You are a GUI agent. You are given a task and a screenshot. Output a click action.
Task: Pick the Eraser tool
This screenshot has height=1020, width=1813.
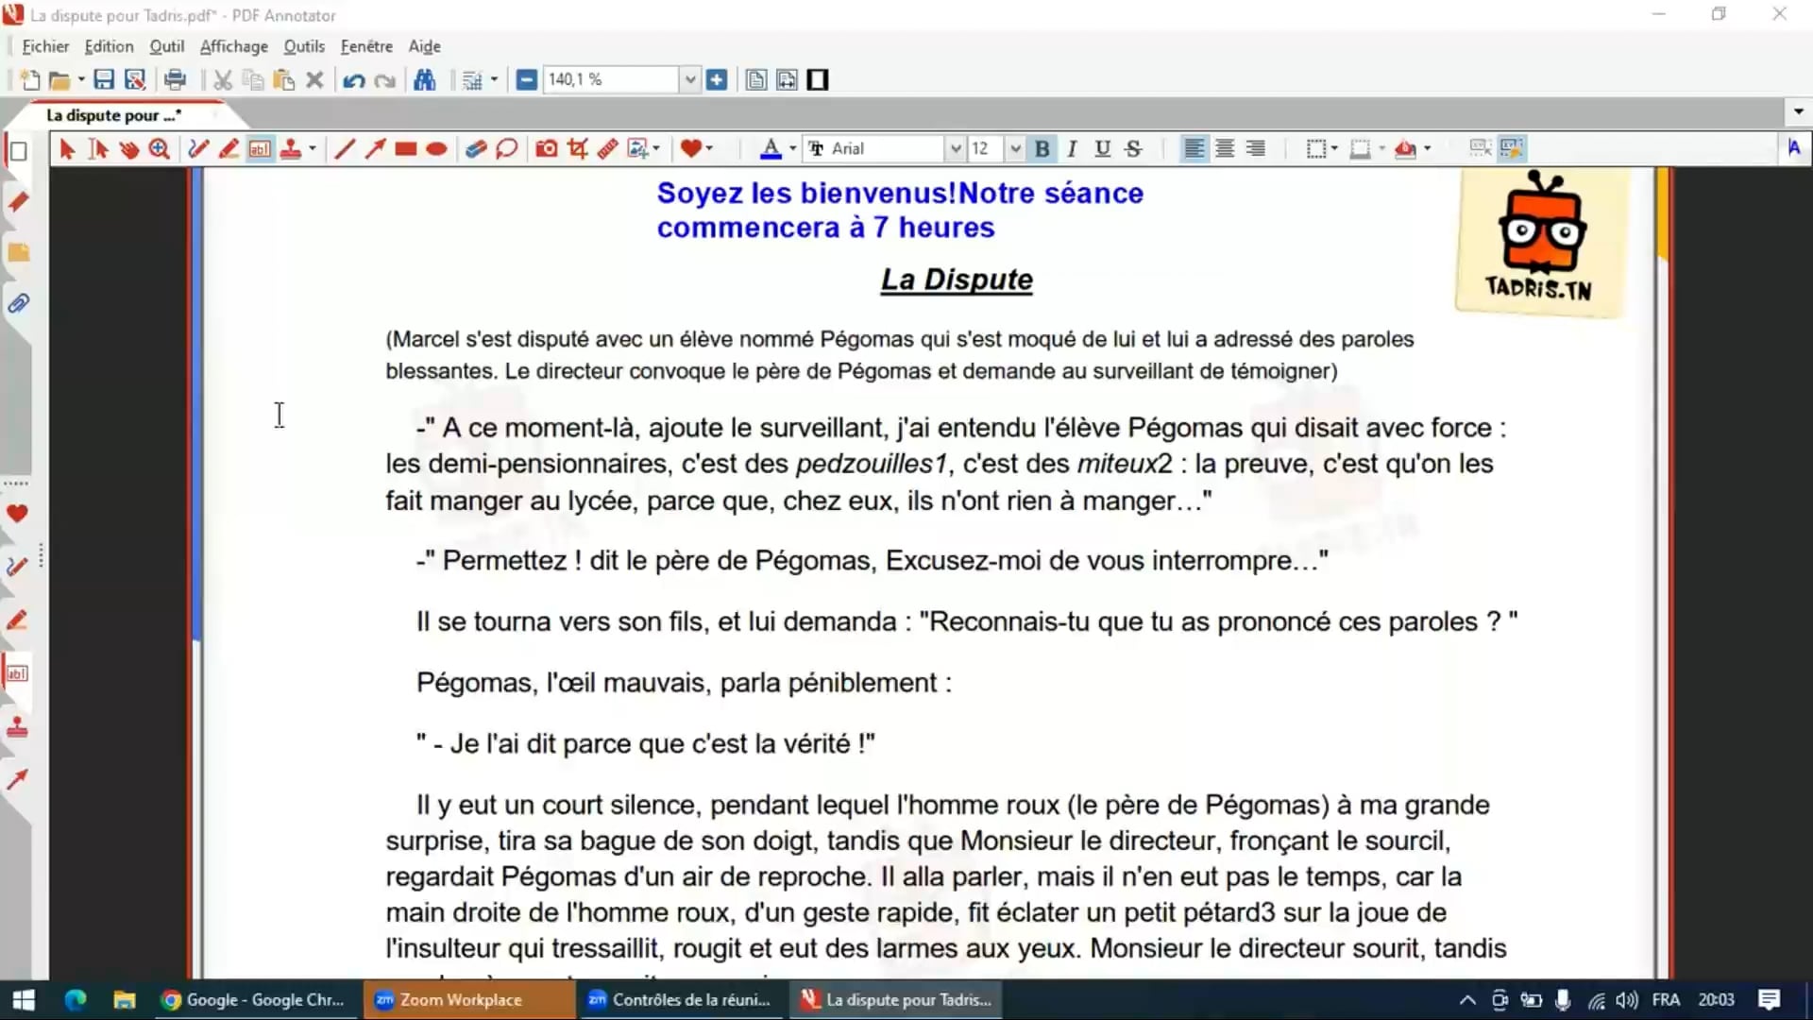475,148
